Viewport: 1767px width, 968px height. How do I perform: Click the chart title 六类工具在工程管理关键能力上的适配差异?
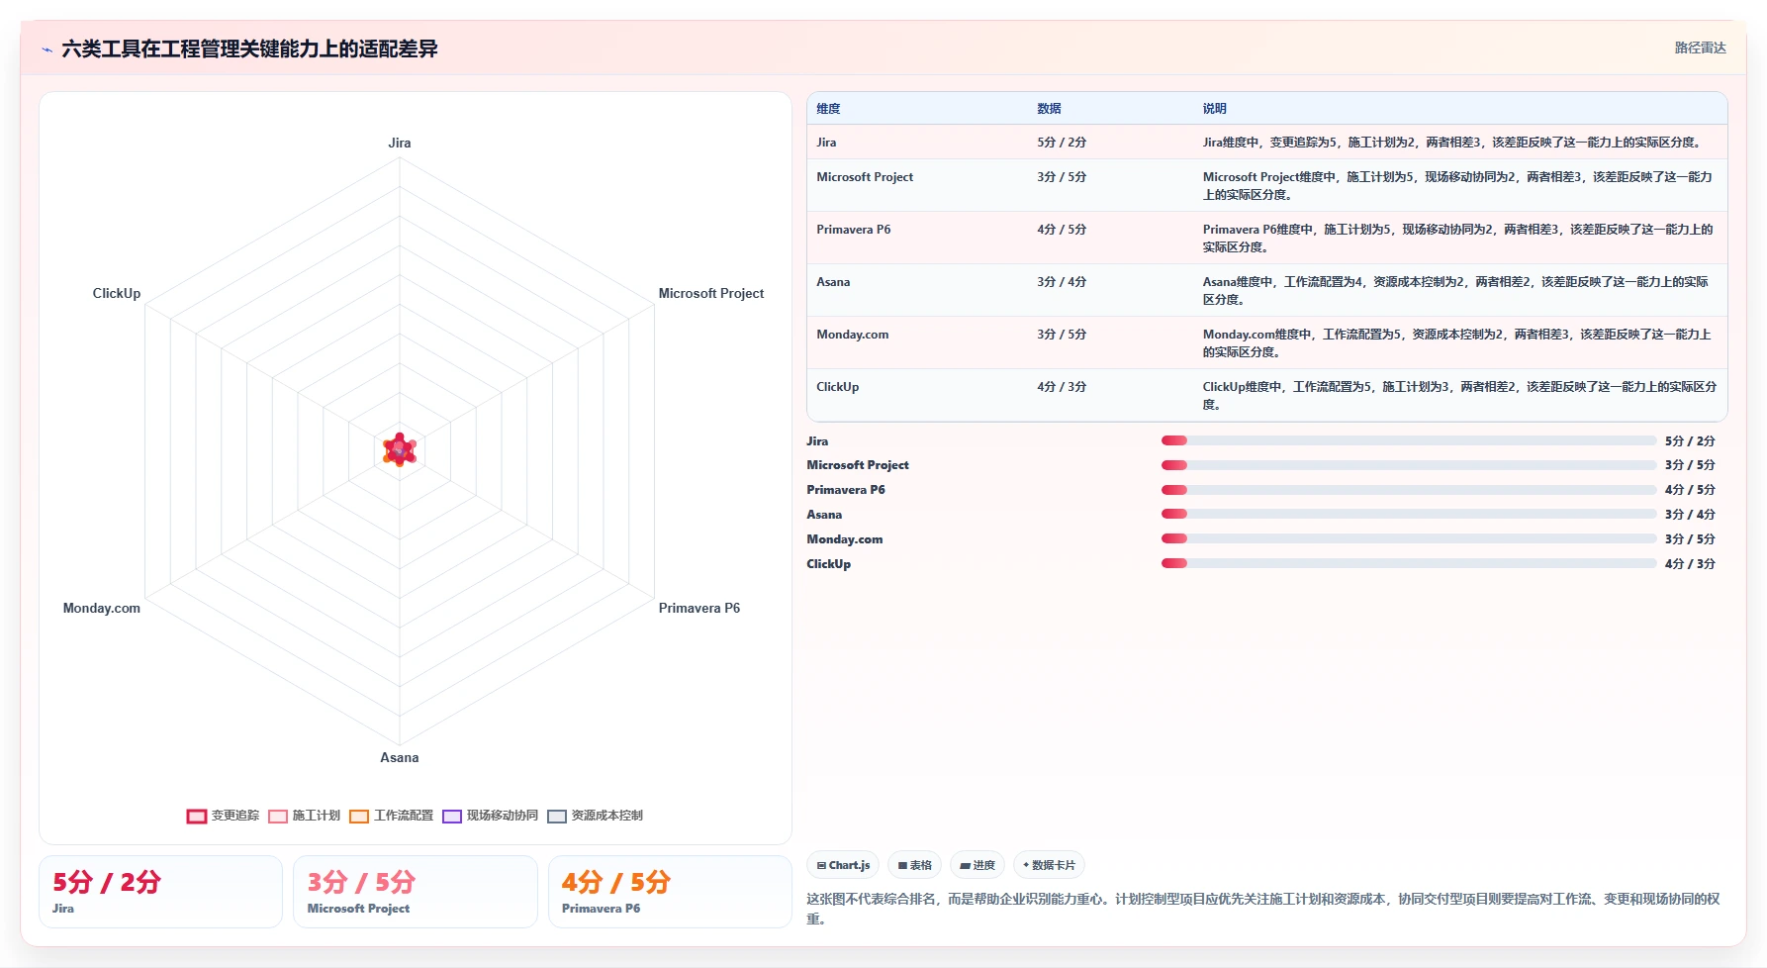tap(249, 48)
